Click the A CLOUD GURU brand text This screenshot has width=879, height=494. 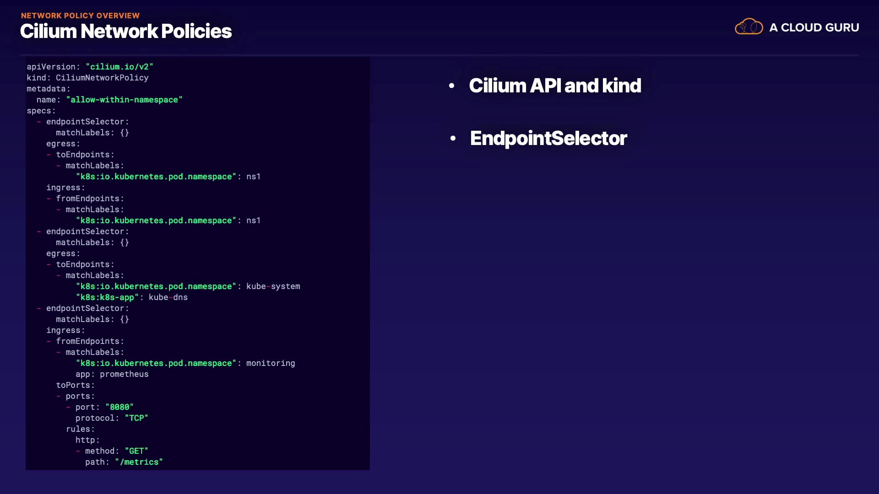coord(814,27)
